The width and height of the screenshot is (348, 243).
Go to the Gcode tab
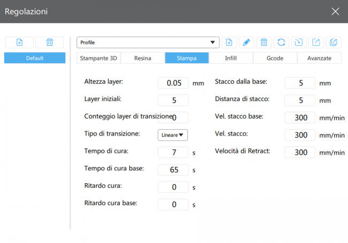[275, 58]
